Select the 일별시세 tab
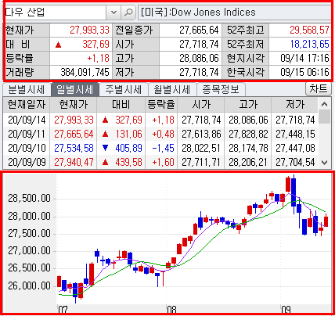This screenshot has height=316, width=335. [x=75, y=90]
